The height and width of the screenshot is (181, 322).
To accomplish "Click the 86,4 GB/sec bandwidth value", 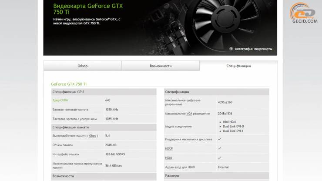I will pyautogui.click(x=114, y=166).
